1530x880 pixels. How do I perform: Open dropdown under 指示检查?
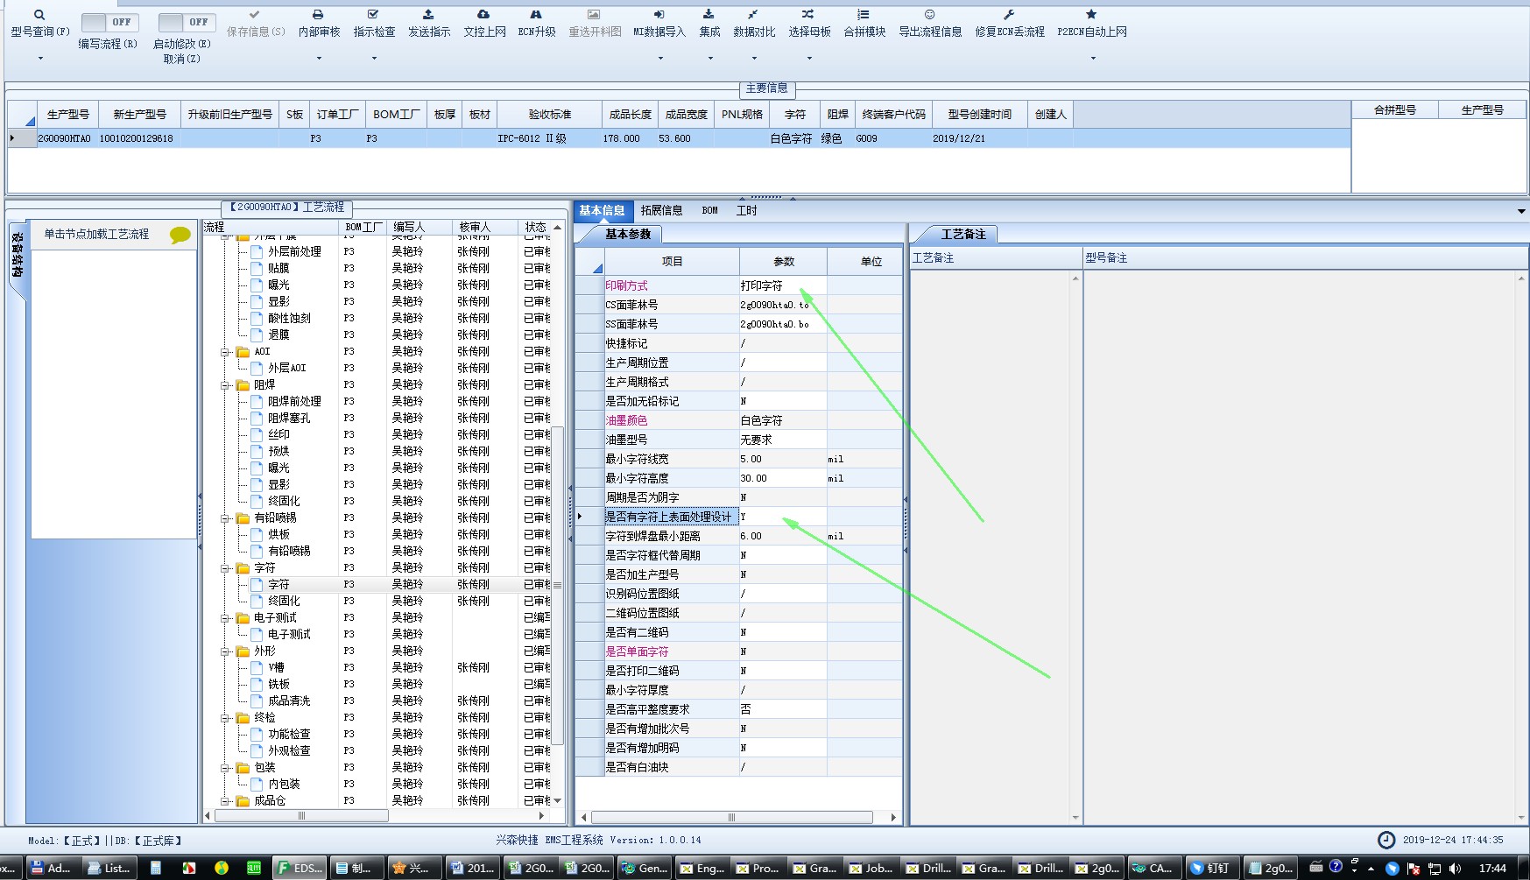(x=374, y=59)
